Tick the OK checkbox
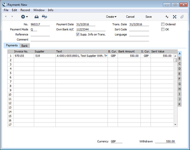Viewport: 190px width, 150px height. click(163, 29)
